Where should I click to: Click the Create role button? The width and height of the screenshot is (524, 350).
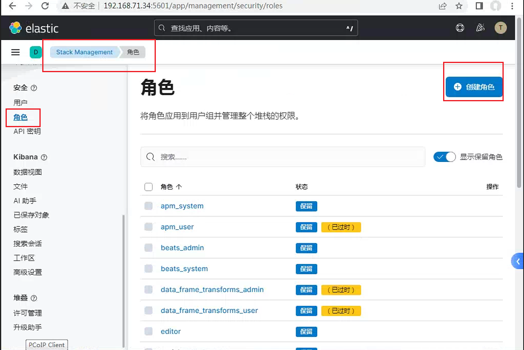tap(474, 87)
